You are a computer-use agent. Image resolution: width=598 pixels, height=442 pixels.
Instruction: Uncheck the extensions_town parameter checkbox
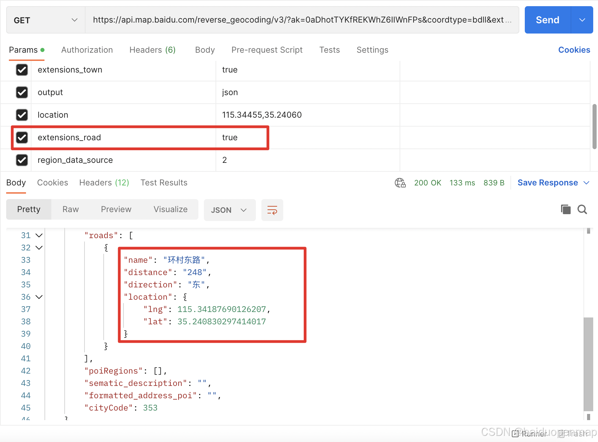pos(22,70)
